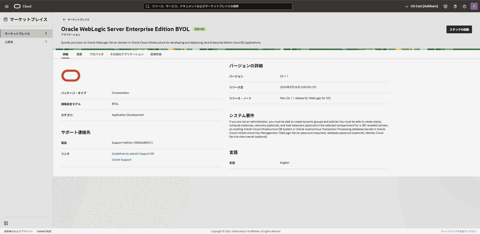This screenshot has height=234, width=480.
Task: Collapse the sidebar with bottom panel icon
Action: [6, 223]
